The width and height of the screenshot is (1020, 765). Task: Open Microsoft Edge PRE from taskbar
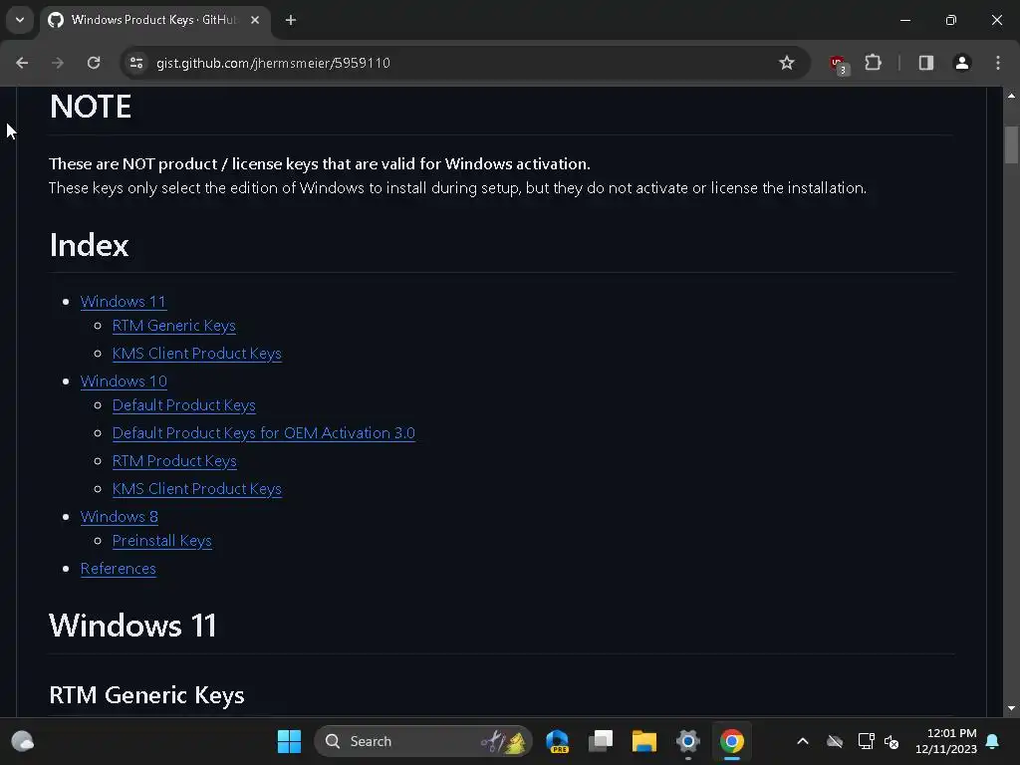pyautogui.click(x=558, y=741)
